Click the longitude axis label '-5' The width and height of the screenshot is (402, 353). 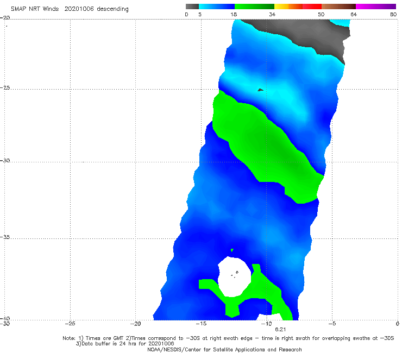coord(332,324)
